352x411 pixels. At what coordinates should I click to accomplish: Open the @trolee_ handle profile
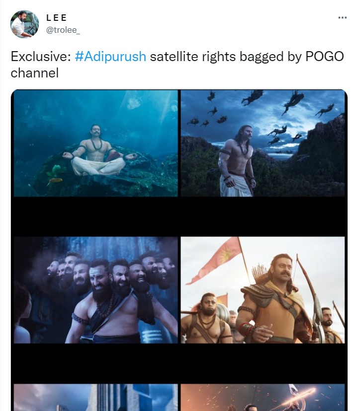63,30
